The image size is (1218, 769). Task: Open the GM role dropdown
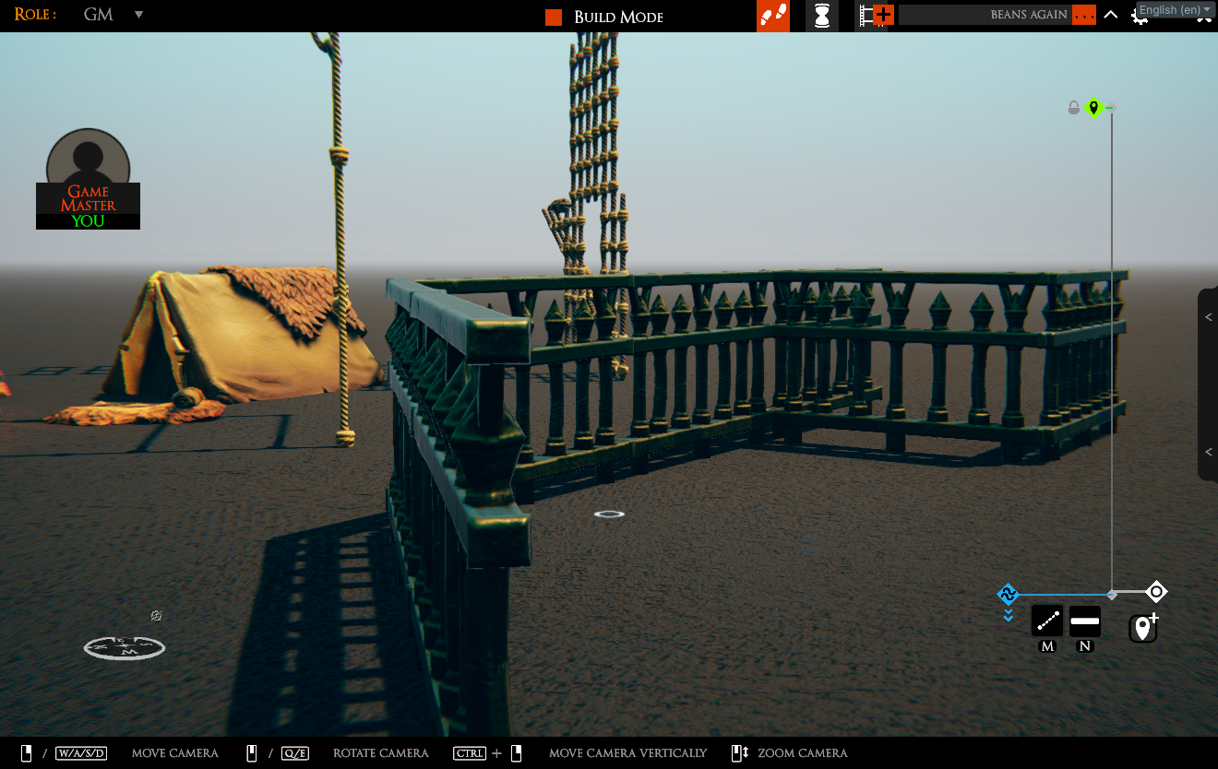pos(138,15)
